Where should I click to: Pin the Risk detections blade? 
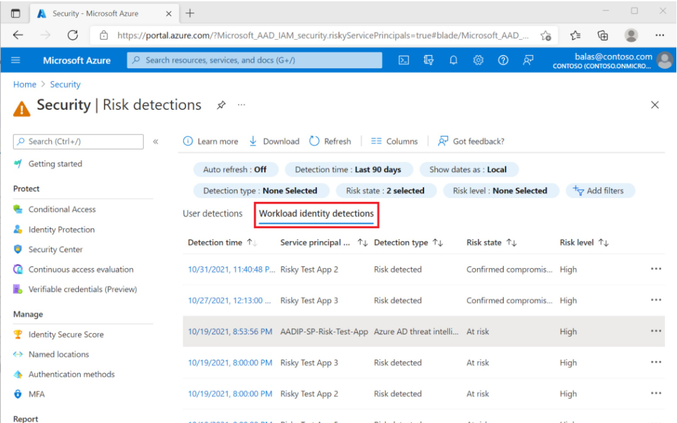coord(222,105)
